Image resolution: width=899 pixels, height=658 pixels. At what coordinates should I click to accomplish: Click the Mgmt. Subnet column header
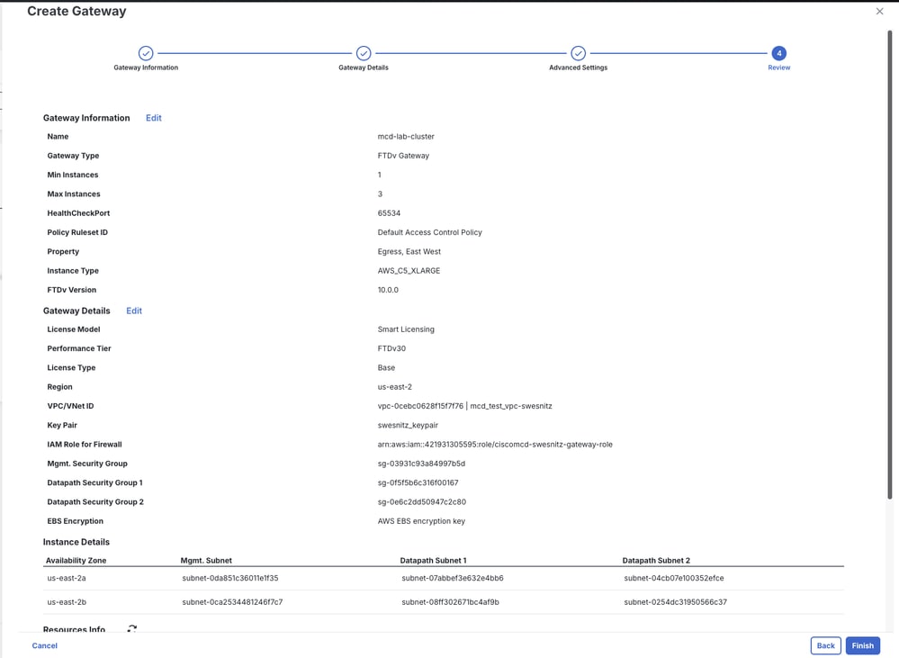tap(206, 561)
